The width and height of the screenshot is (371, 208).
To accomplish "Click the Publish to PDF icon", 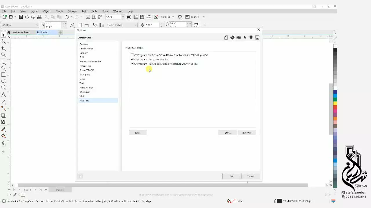I will 100,17.
